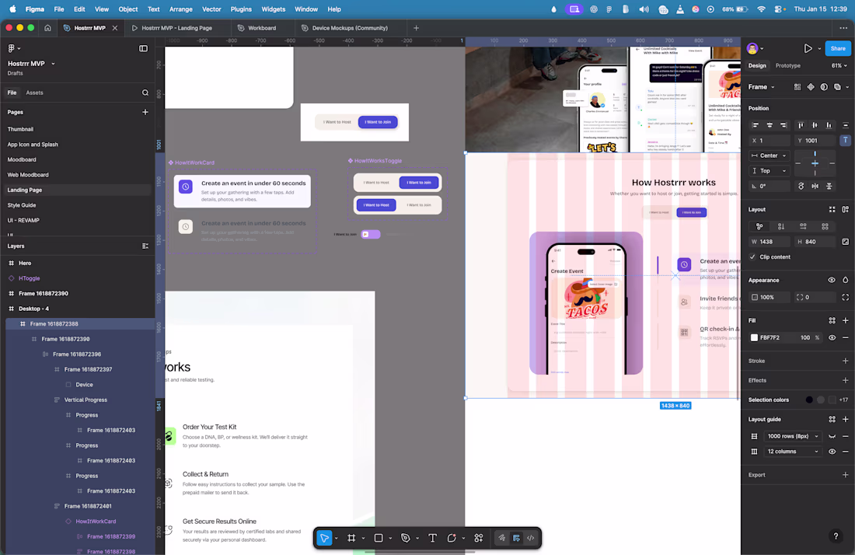The width and height of the screenshot is (855, 555).
Task: Switch to the Assets tab
Action: point(34,92)
